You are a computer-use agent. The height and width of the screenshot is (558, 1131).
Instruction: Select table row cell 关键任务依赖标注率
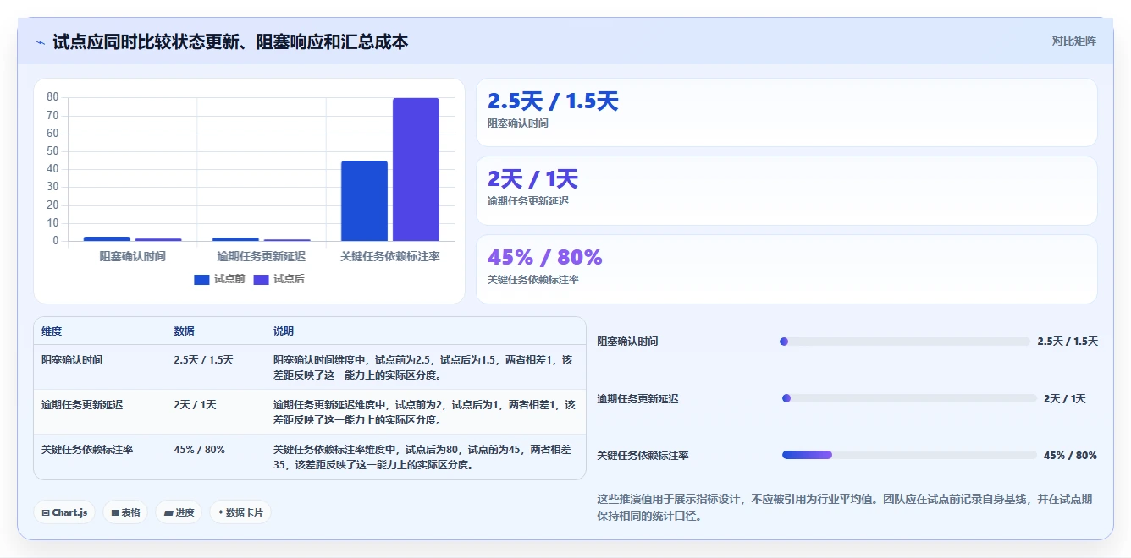87,450
